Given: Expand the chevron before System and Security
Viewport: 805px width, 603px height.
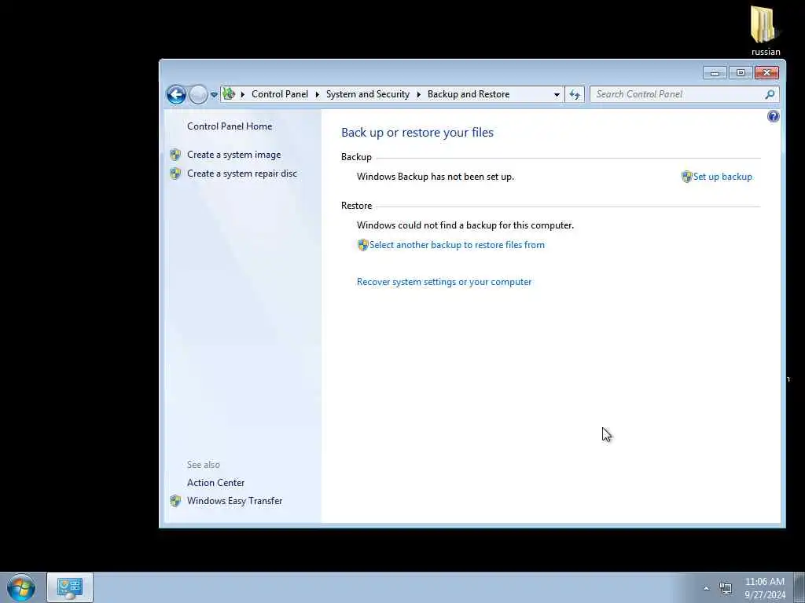Looking at the screenshot, I should click(x=318, y=94).
